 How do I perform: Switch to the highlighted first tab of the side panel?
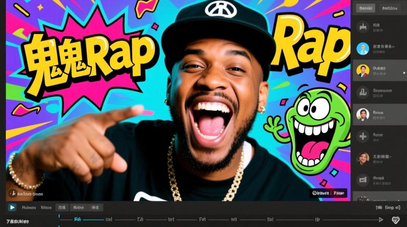point(366,8)
